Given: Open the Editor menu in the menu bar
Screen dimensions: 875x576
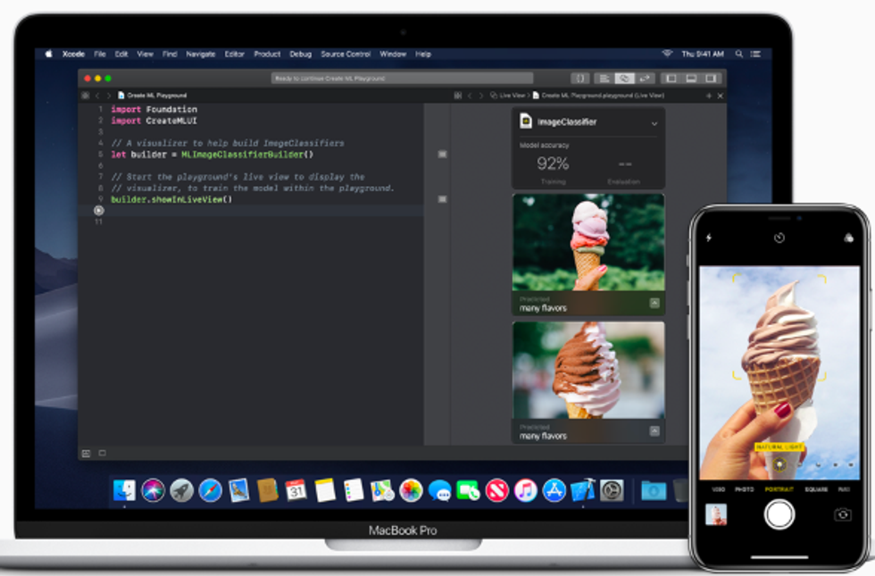Looking at the screenshot, I should click(234, 54).
